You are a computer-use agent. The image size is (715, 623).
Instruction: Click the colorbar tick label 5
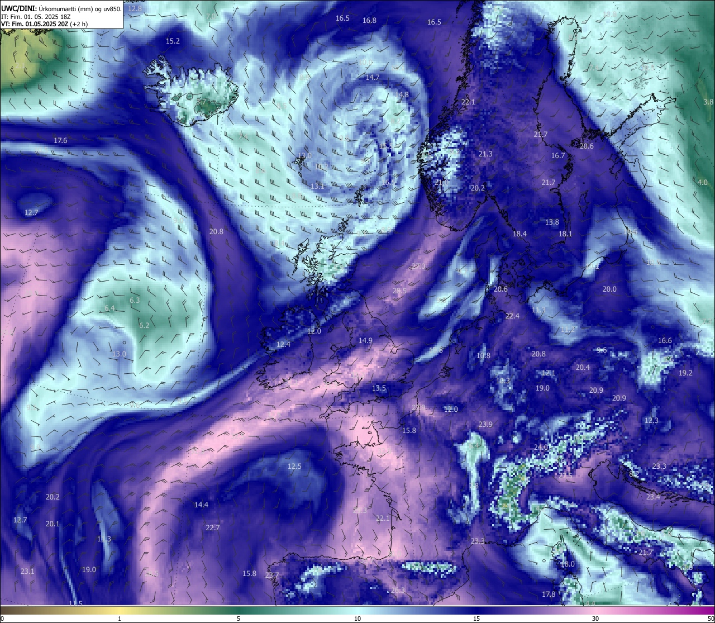(239, 619)
